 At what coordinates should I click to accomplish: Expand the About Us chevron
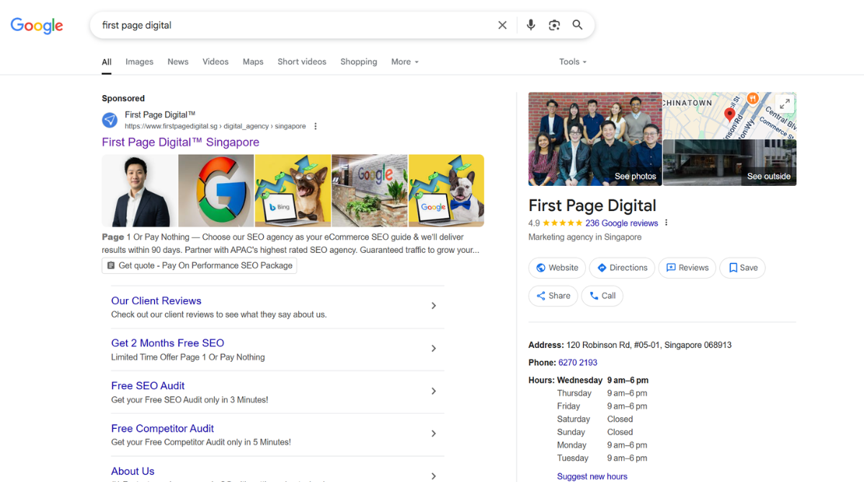click(x=434, y=476)
